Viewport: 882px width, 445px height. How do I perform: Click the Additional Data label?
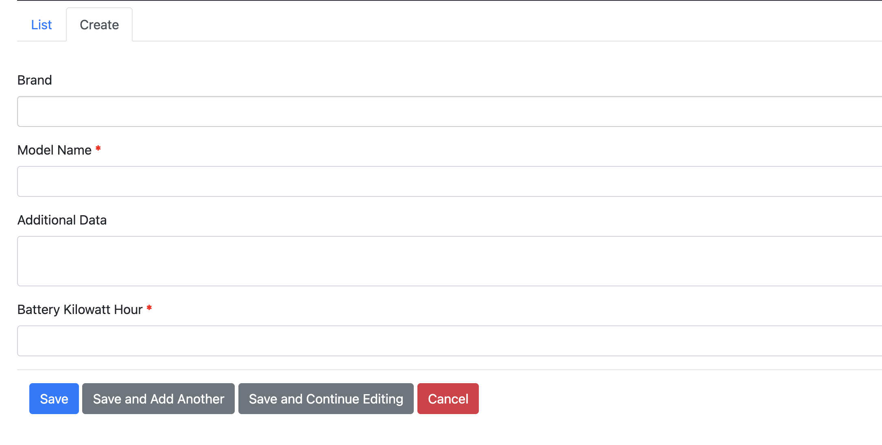62,220
